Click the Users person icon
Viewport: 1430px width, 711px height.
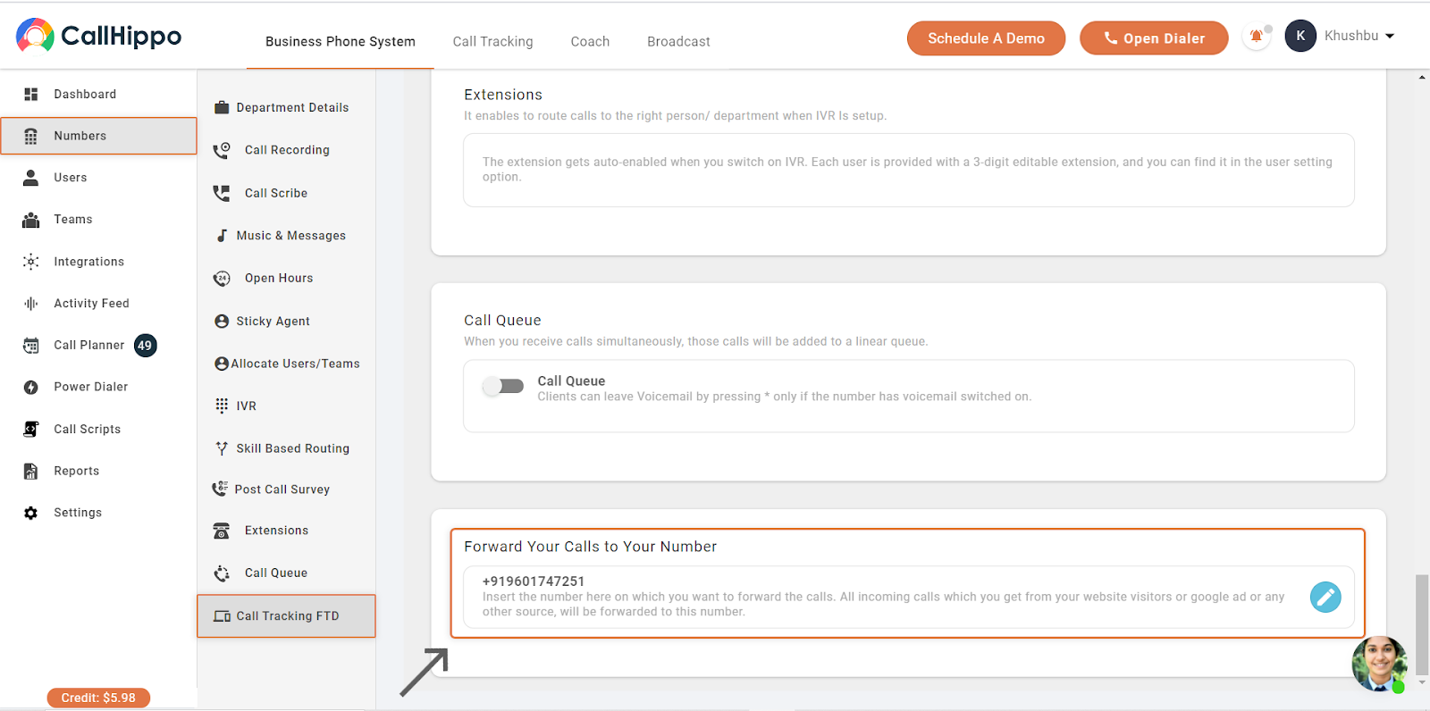pos(31,177)
